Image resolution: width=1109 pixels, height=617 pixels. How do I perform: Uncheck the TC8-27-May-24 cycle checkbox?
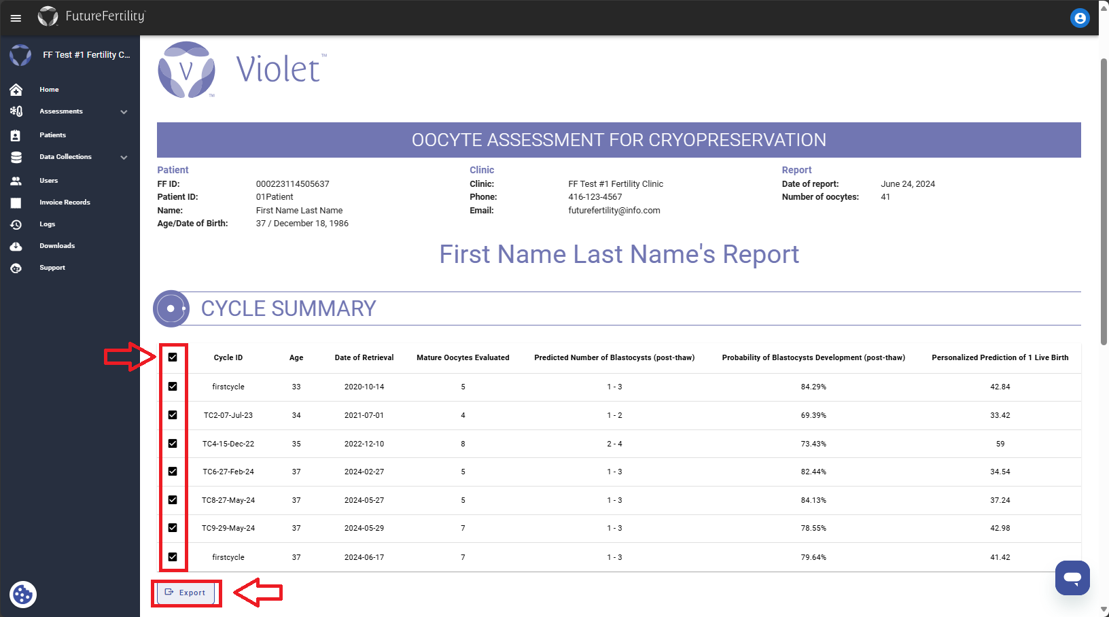pyautogui.click(x=173, y=499)
